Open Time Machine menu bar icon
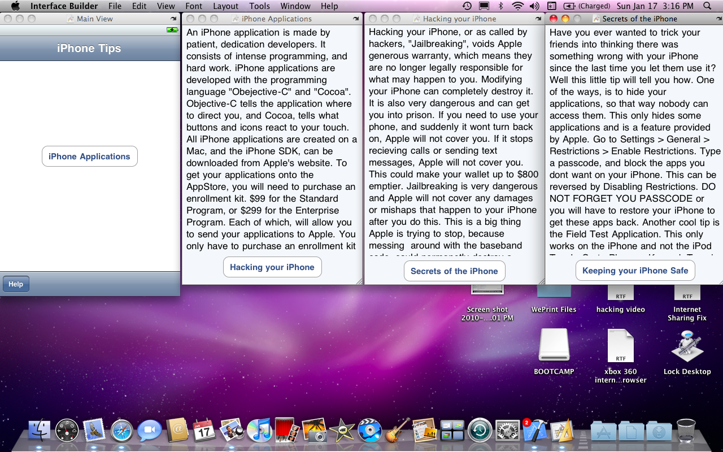This screenshot has height=452, width=723. [x=467, y=6]
